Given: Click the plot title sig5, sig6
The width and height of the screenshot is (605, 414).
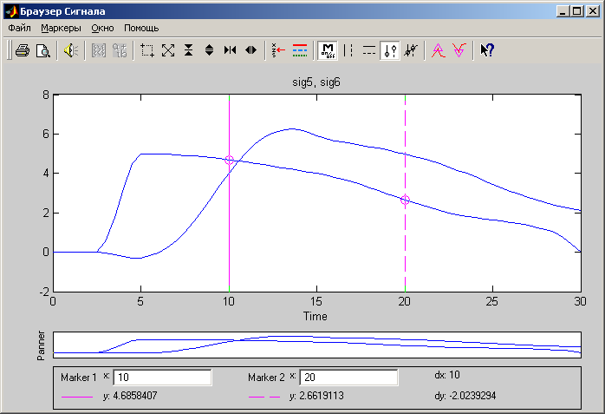Looking at the screenshot, I should [x=316, y=82].
